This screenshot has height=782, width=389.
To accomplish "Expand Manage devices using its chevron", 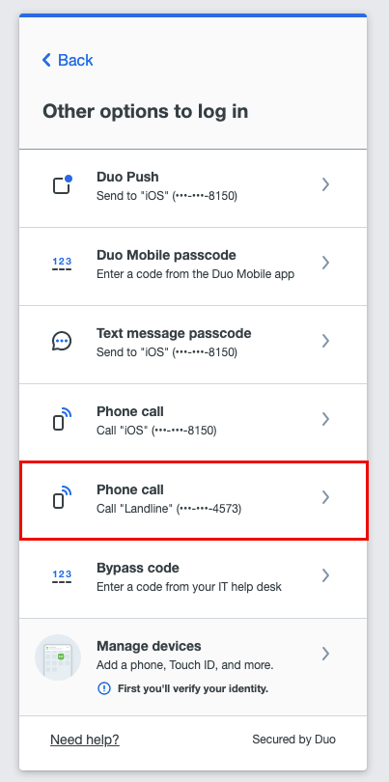I will click(x=325, y=654).
